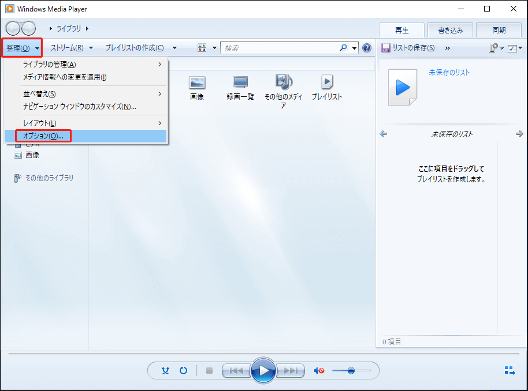Viewport: 528px width, 391px height.
Task: Skip to the previous track
Action: [x=236, y=370]
